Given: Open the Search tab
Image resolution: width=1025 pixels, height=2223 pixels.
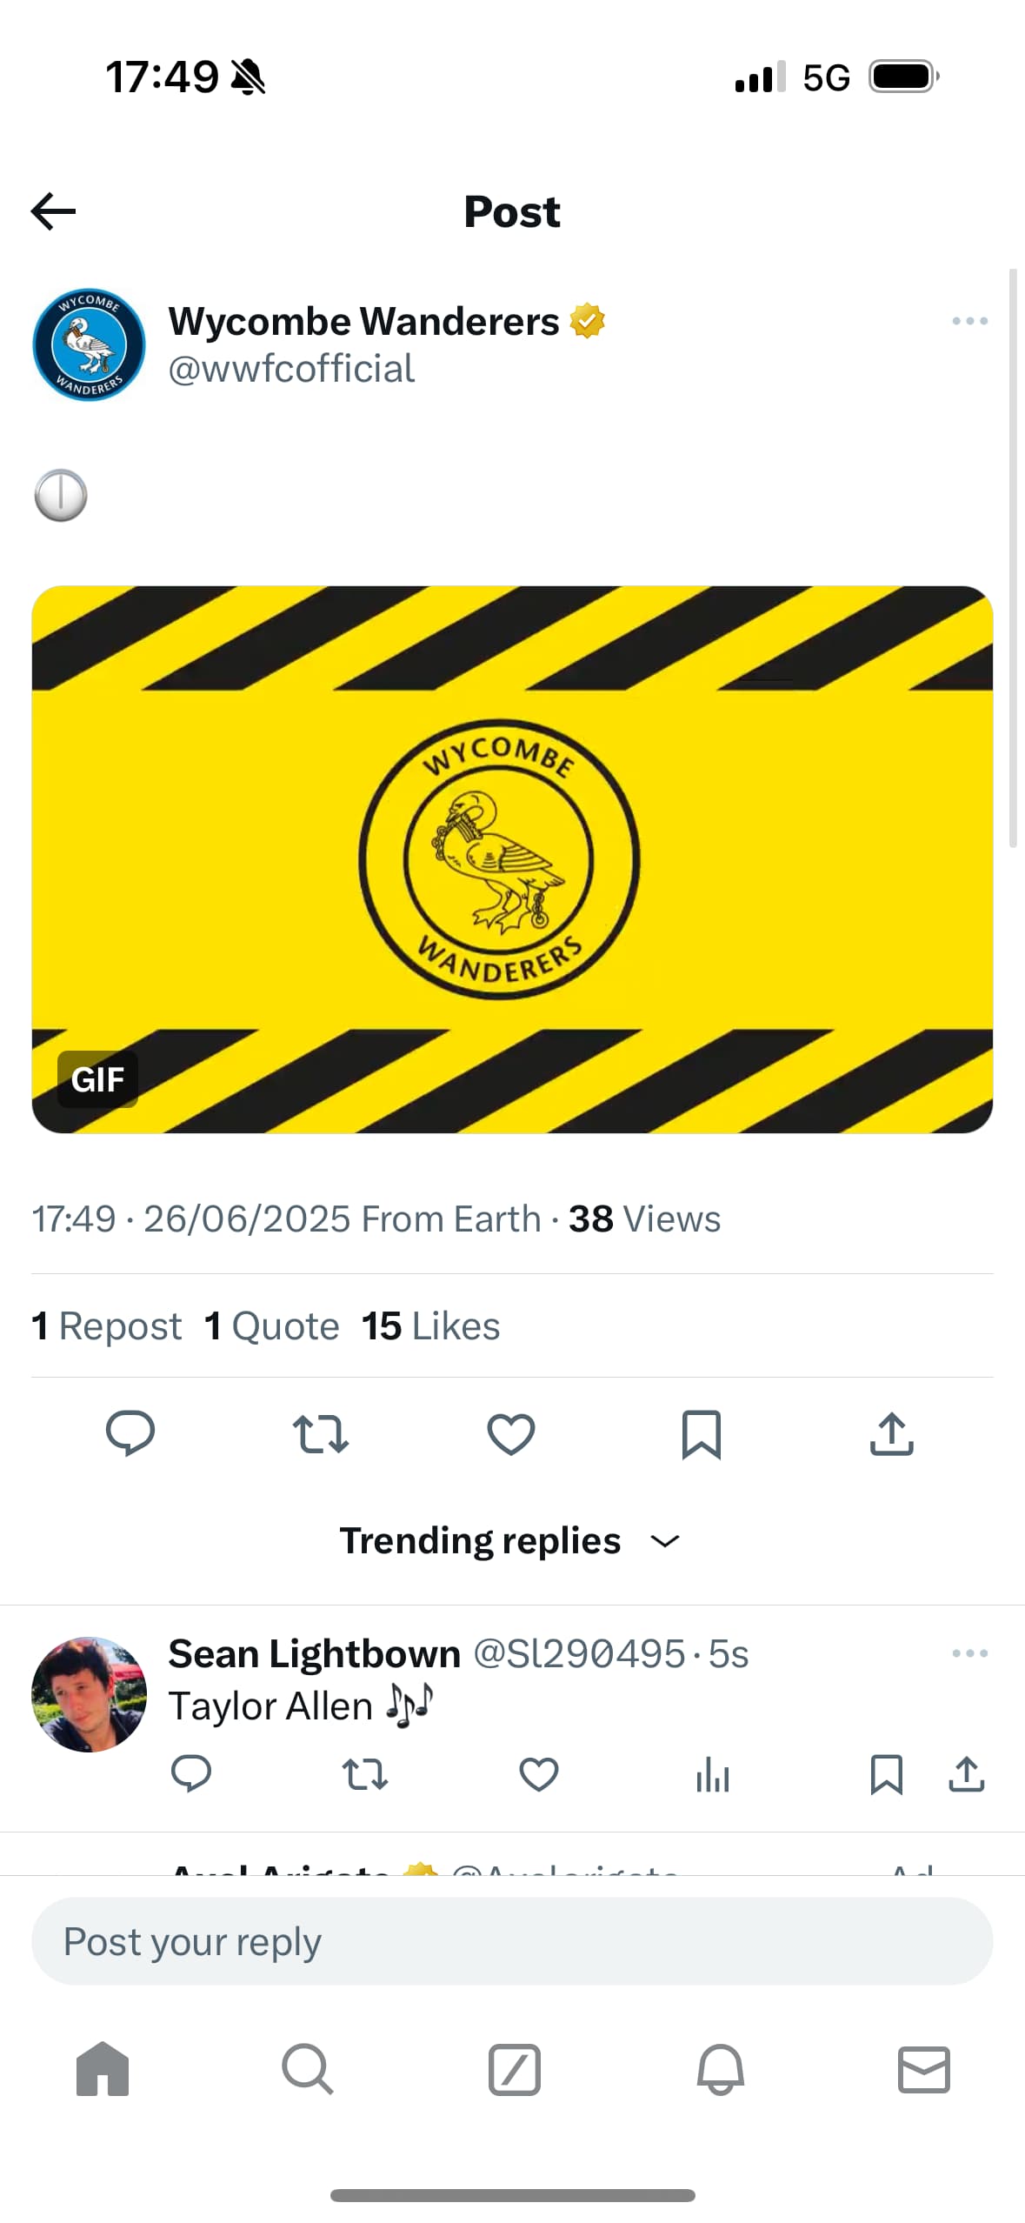Looking at the screenshot, I should [308, 2069].
